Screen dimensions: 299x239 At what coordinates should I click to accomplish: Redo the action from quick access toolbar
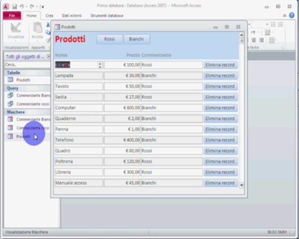[32, 7]
